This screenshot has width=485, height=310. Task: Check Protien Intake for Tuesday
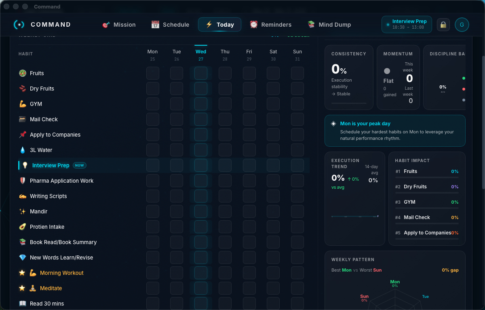tap(177, 227)
